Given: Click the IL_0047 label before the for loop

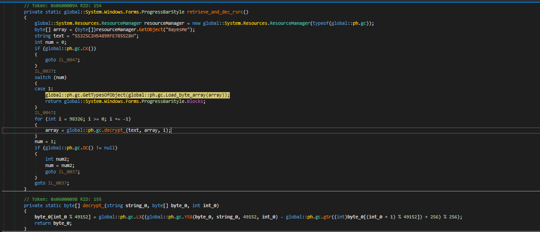Looking at the screenshot, I should (x=45, y=113).
